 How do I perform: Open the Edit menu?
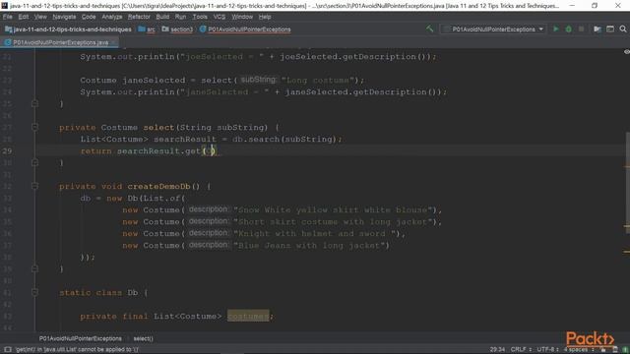[x=24, y=17]
